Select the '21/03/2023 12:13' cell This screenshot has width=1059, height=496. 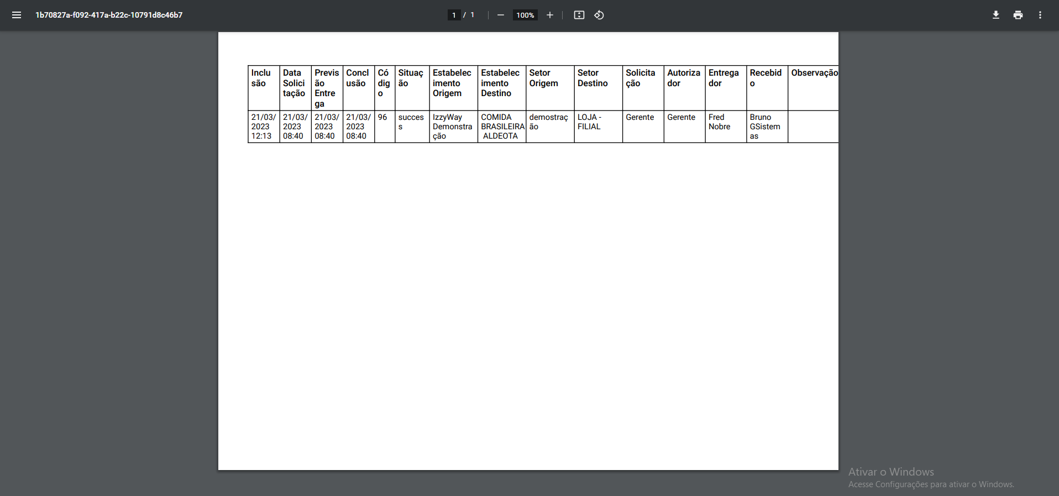(x=264, y=126)
